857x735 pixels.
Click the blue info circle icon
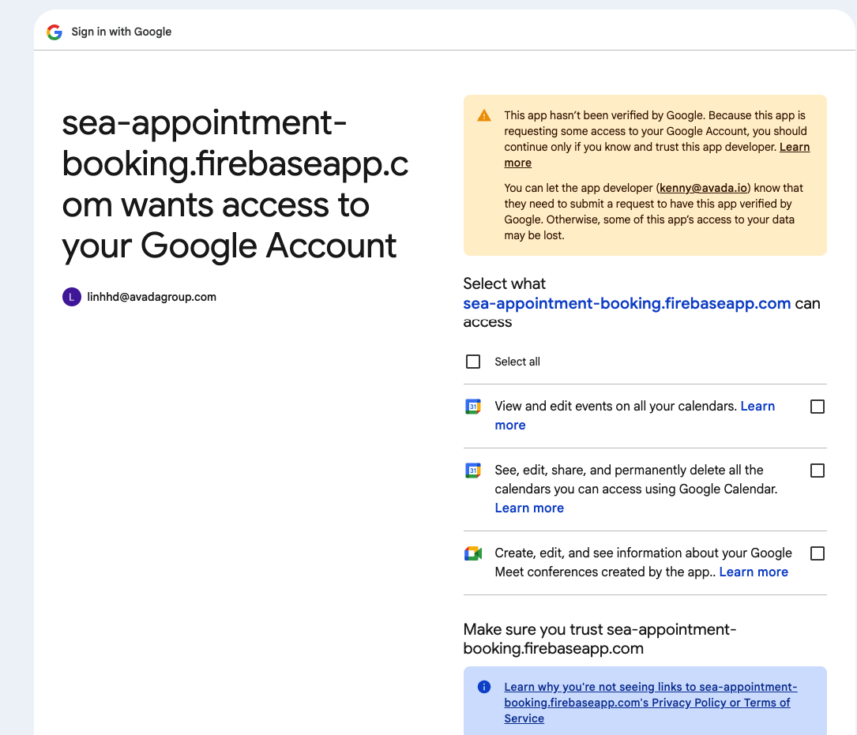point(484,687)
